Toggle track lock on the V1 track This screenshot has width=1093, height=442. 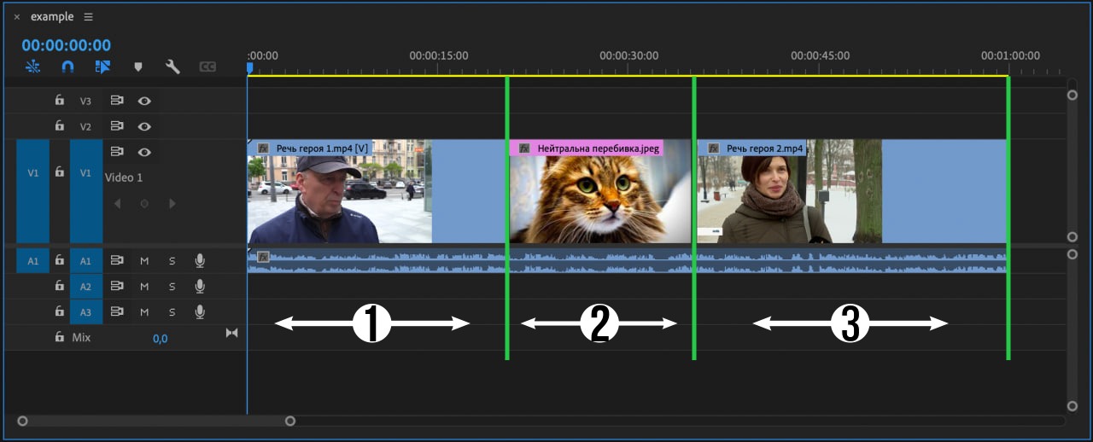pos(59,172)
